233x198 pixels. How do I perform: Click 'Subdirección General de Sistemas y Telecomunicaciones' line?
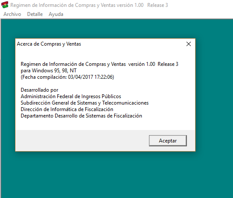click(84, 103)
